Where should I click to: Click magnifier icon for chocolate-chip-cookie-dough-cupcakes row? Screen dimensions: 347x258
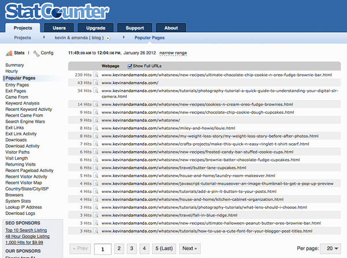[95, 112]
